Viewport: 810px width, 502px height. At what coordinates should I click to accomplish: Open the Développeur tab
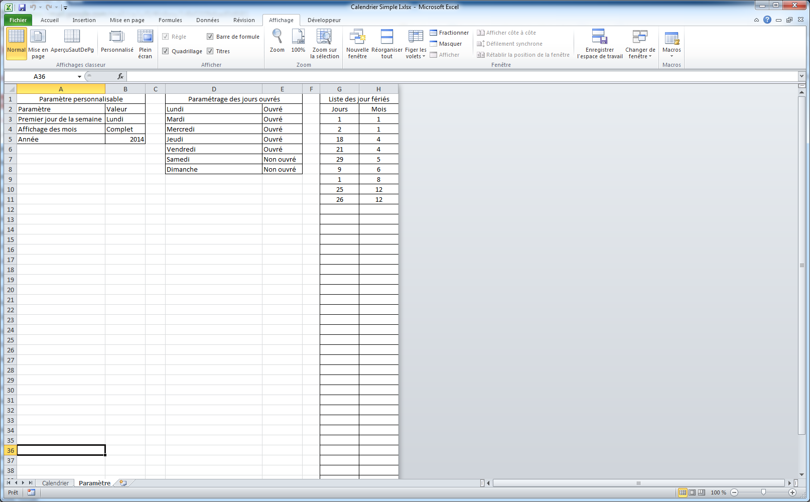(x=324, y=20)
